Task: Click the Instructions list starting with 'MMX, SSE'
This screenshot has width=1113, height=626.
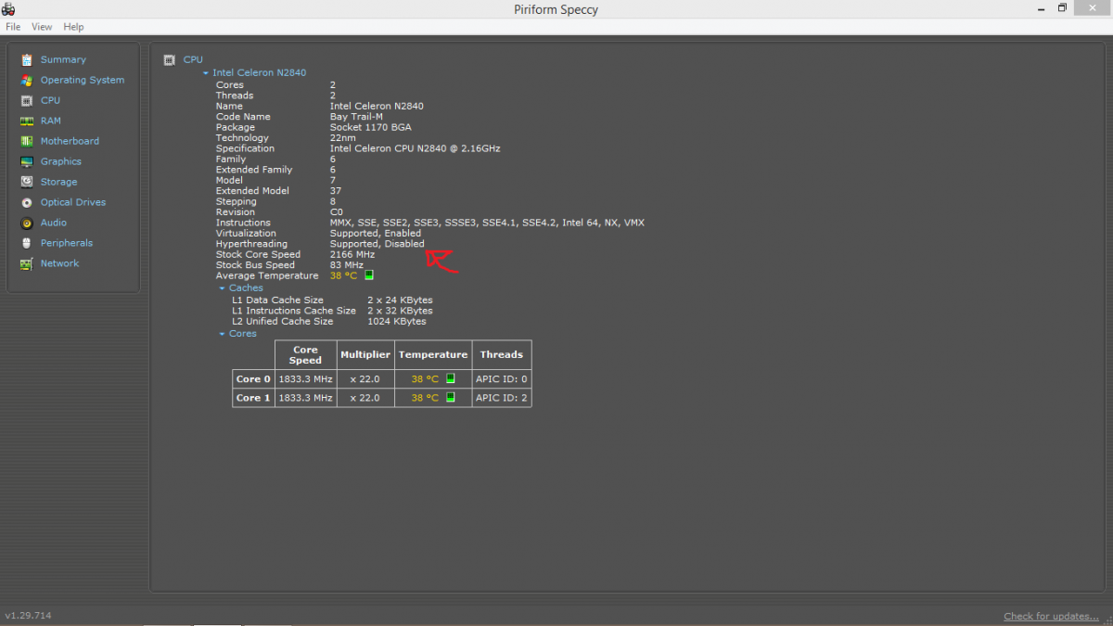Action: pos(487,223)
